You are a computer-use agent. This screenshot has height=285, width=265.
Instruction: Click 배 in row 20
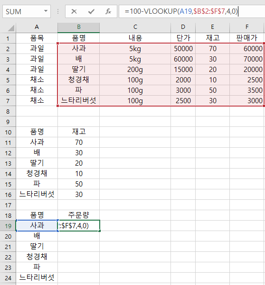pyautogui.click(x=37, y=236)
